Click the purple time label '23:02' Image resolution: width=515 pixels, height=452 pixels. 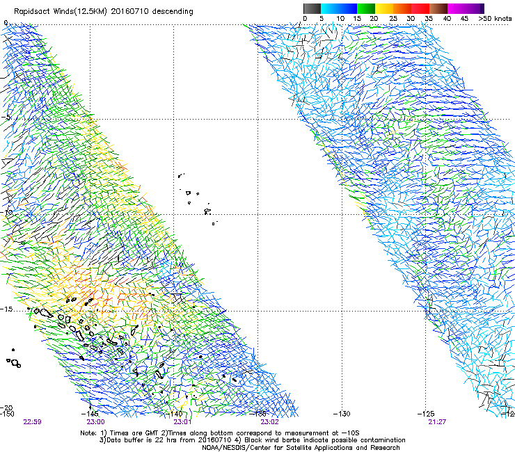tap(269, 422)
